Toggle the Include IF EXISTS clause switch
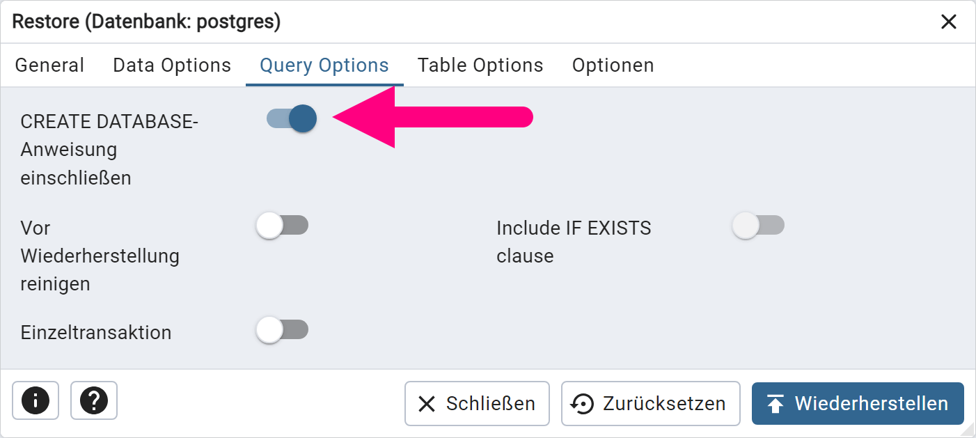 pos(758,226)
